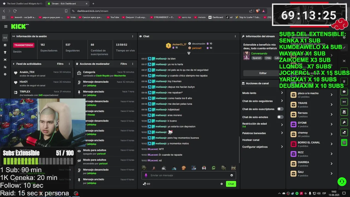Screen dimensions: 350x197
Task: Open Feed de actividades options menu
Action: (69, 64)
